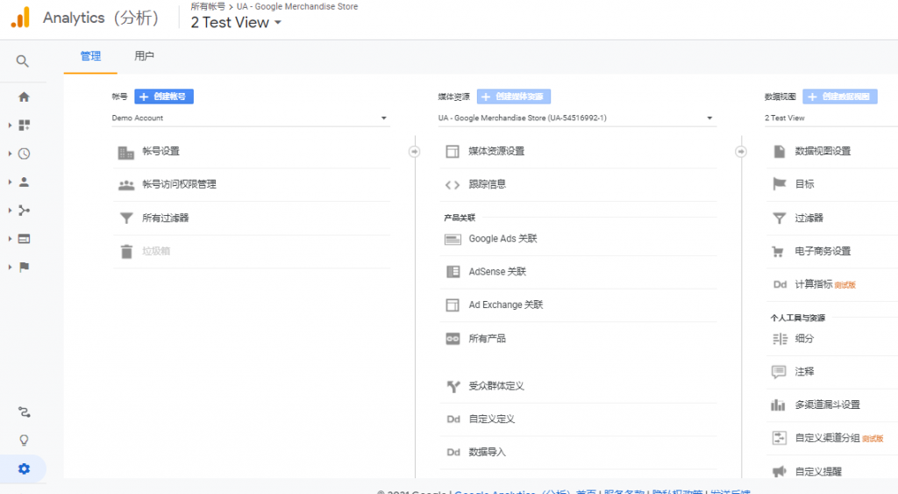
Task: Click speech bubble icon beside 注释
Action: (779, 372)
